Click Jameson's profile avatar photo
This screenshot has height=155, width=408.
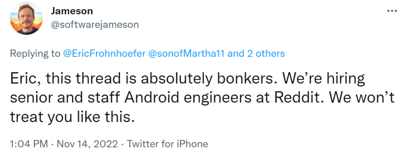pyautogui.click(x=26, y=19)
